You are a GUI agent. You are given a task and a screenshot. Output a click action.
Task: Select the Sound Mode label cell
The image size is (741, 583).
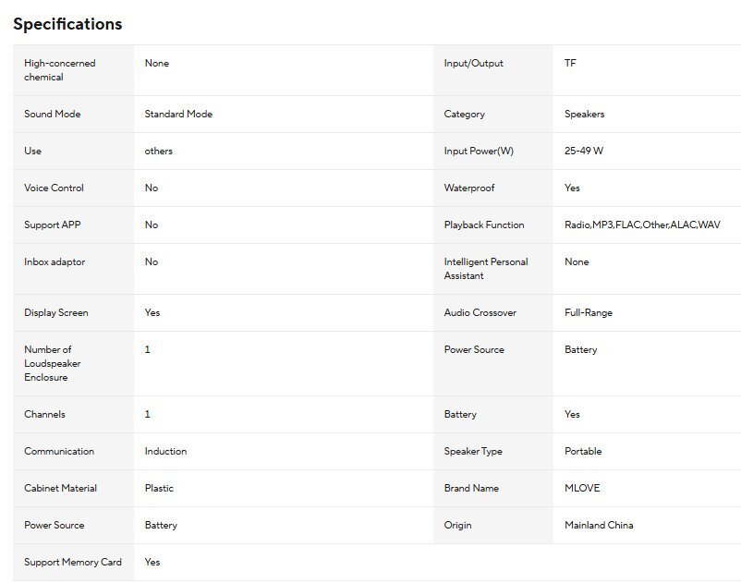(52, 115)
